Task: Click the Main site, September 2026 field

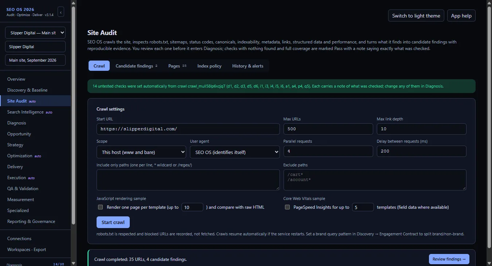Action: (x=35, y=60)
